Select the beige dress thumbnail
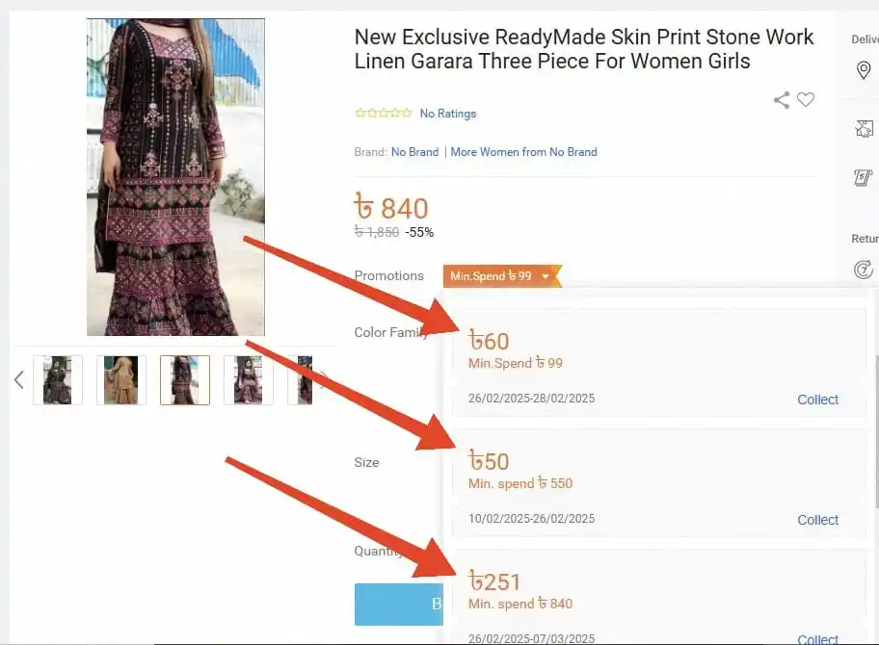The width and height of the screenshot is (879, 645). (121, 379)
